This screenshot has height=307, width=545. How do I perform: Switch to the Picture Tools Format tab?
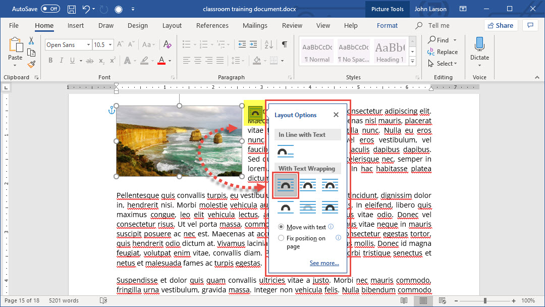[387, 26]
